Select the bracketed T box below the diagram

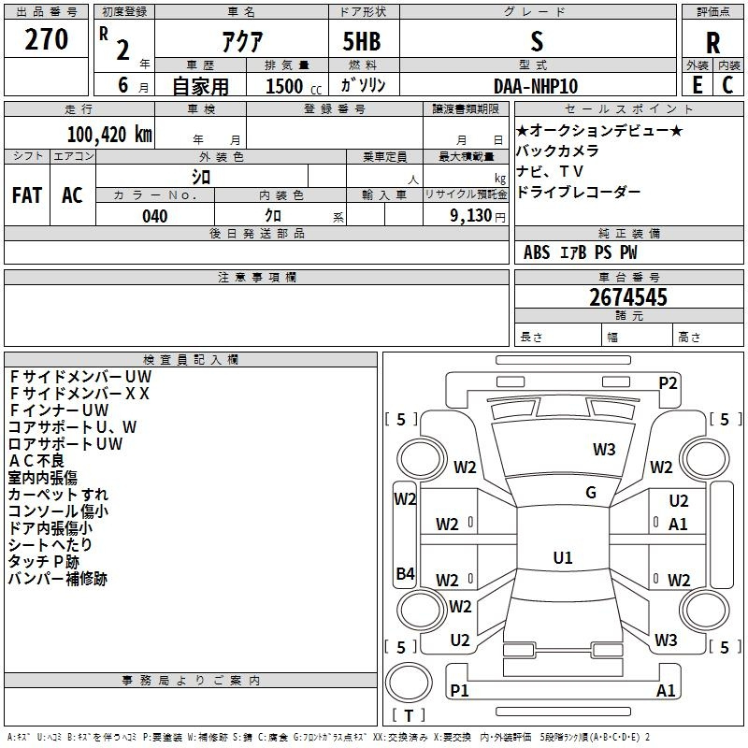[x=409, y=715]
